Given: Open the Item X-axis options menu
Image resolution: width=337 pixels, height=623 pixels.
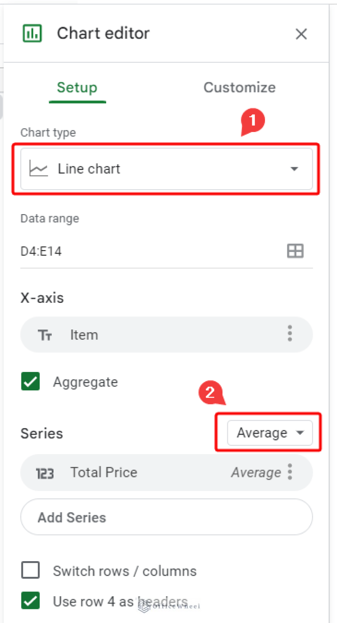Looking at the screenshot, I should coord(290,334).
